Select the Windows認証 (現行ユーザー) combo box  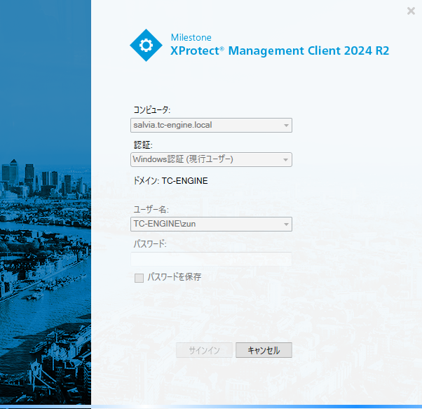tap(211, 160)
